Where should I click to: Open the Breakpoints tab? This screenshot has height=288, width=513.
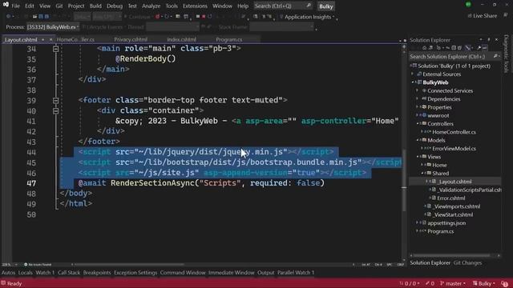click(x=97, y=272)
